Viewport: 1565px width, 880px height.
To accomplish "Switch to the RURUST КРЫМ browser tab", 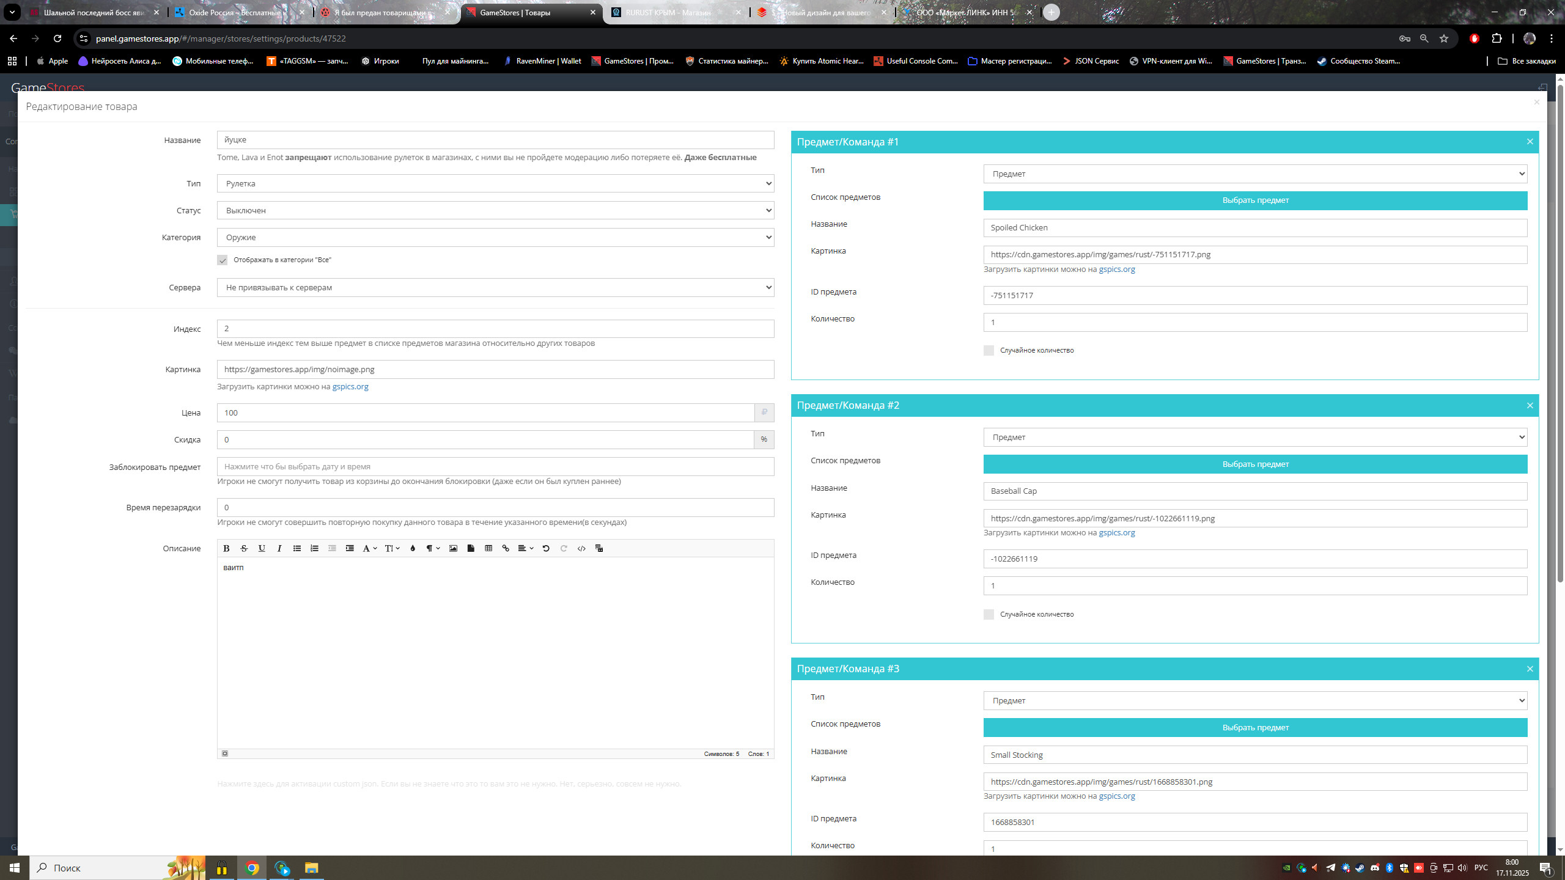I will tap(668, 12).
